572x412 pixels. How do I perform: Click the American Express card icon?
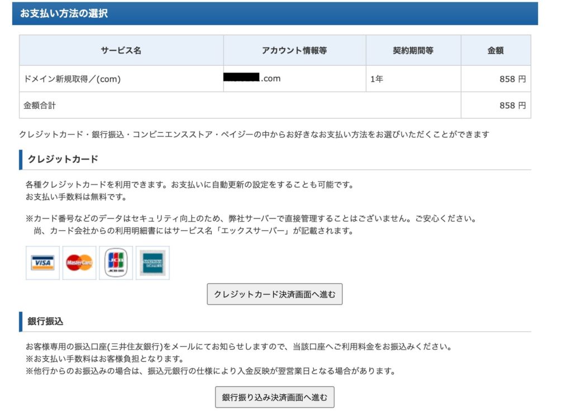coord(152,263)
